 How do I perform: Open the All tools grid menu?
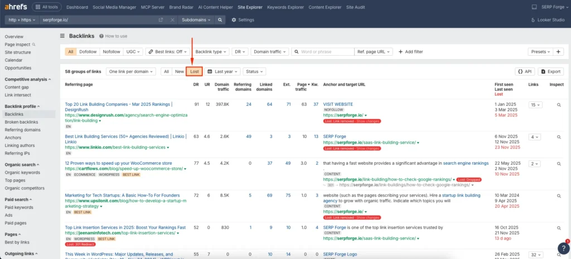tap(47, 7)
